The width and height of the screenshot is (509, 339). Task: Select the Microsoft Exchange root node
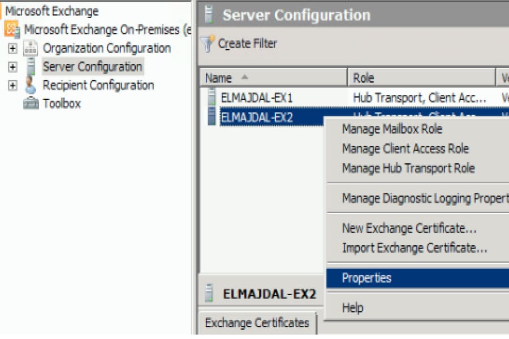click(52, 11)
